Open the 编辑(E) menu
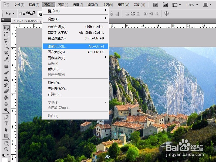Image resolution: width=216 pixels, height=162 pixels. [x=34, y=5]
